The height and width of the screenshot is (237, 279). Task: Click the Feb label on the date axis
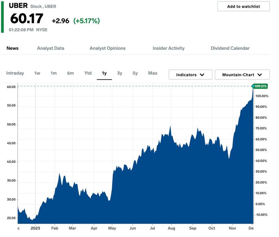point(55,228)
